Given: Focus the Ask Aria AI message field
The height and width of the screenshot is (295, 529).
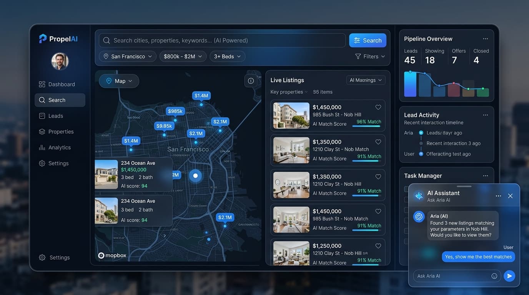Looking at the screenshot, I should [457, 276].
